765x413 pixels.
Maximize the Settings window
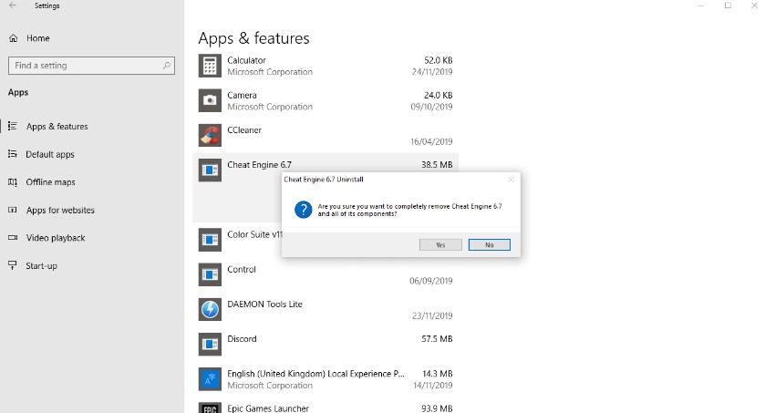[x=728, y=5]
